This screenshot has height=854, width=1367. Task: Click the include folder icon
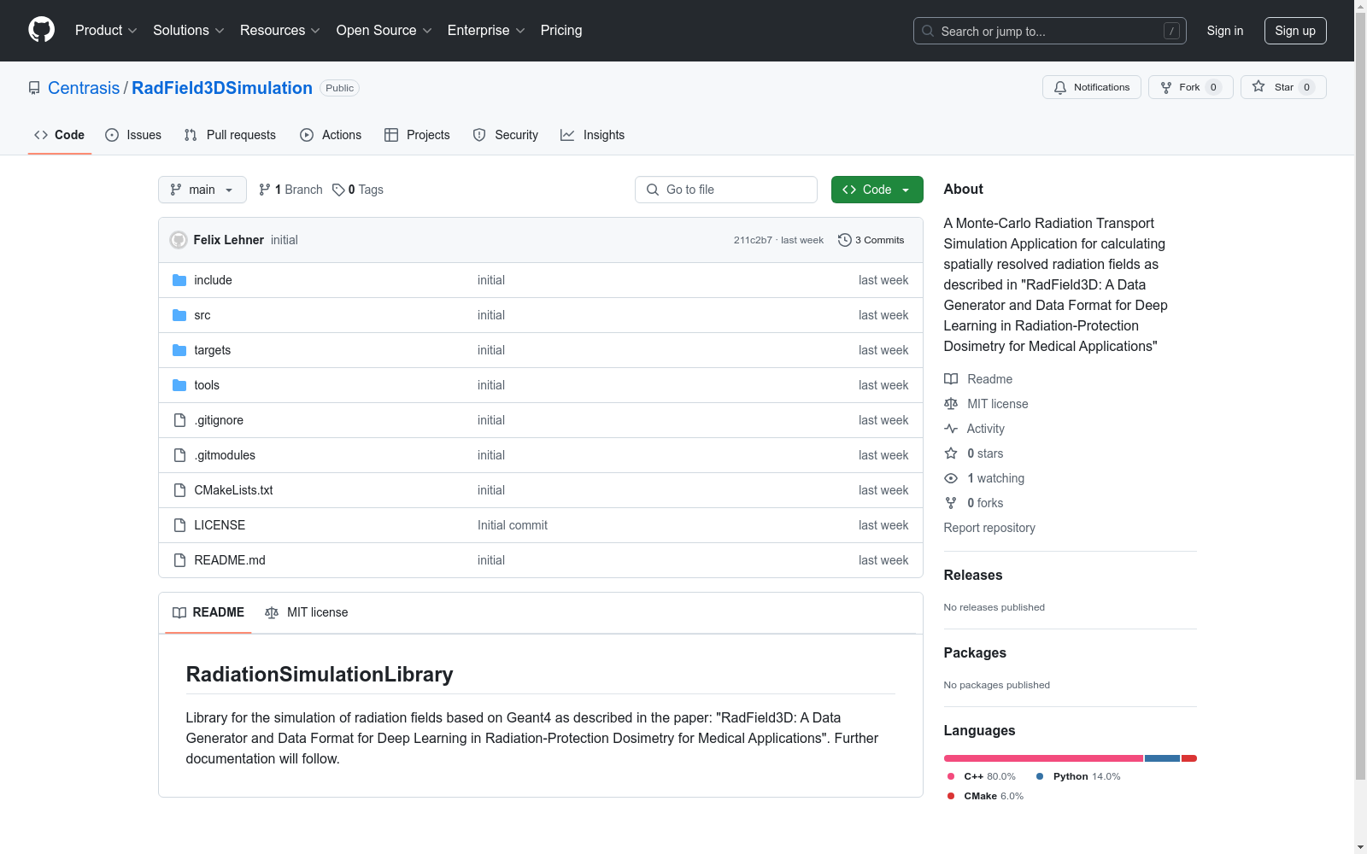tap(179, 280)
